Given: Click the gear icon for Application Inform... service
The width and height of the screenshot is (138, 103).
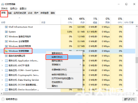Looking at the screenshot, I should point(6,61).
